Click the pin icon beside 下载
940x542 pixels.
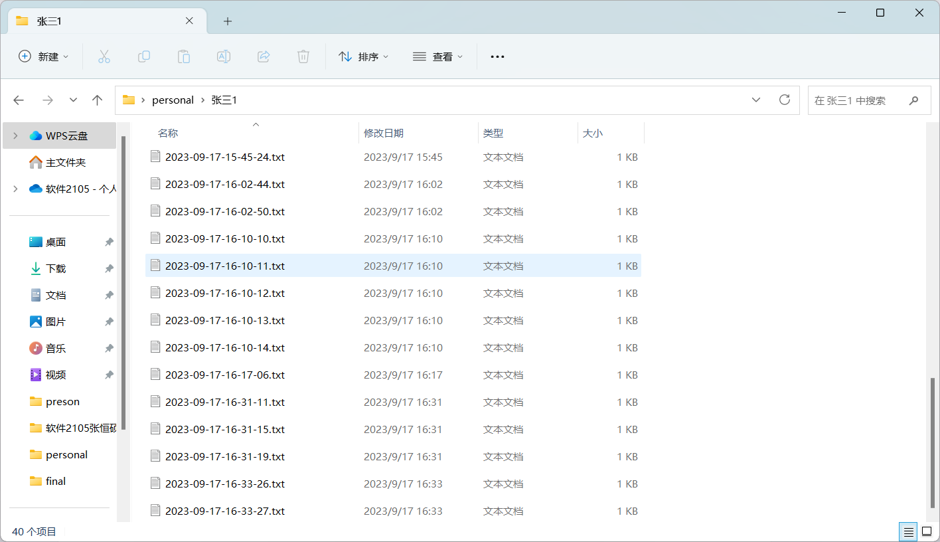(109, 268)
